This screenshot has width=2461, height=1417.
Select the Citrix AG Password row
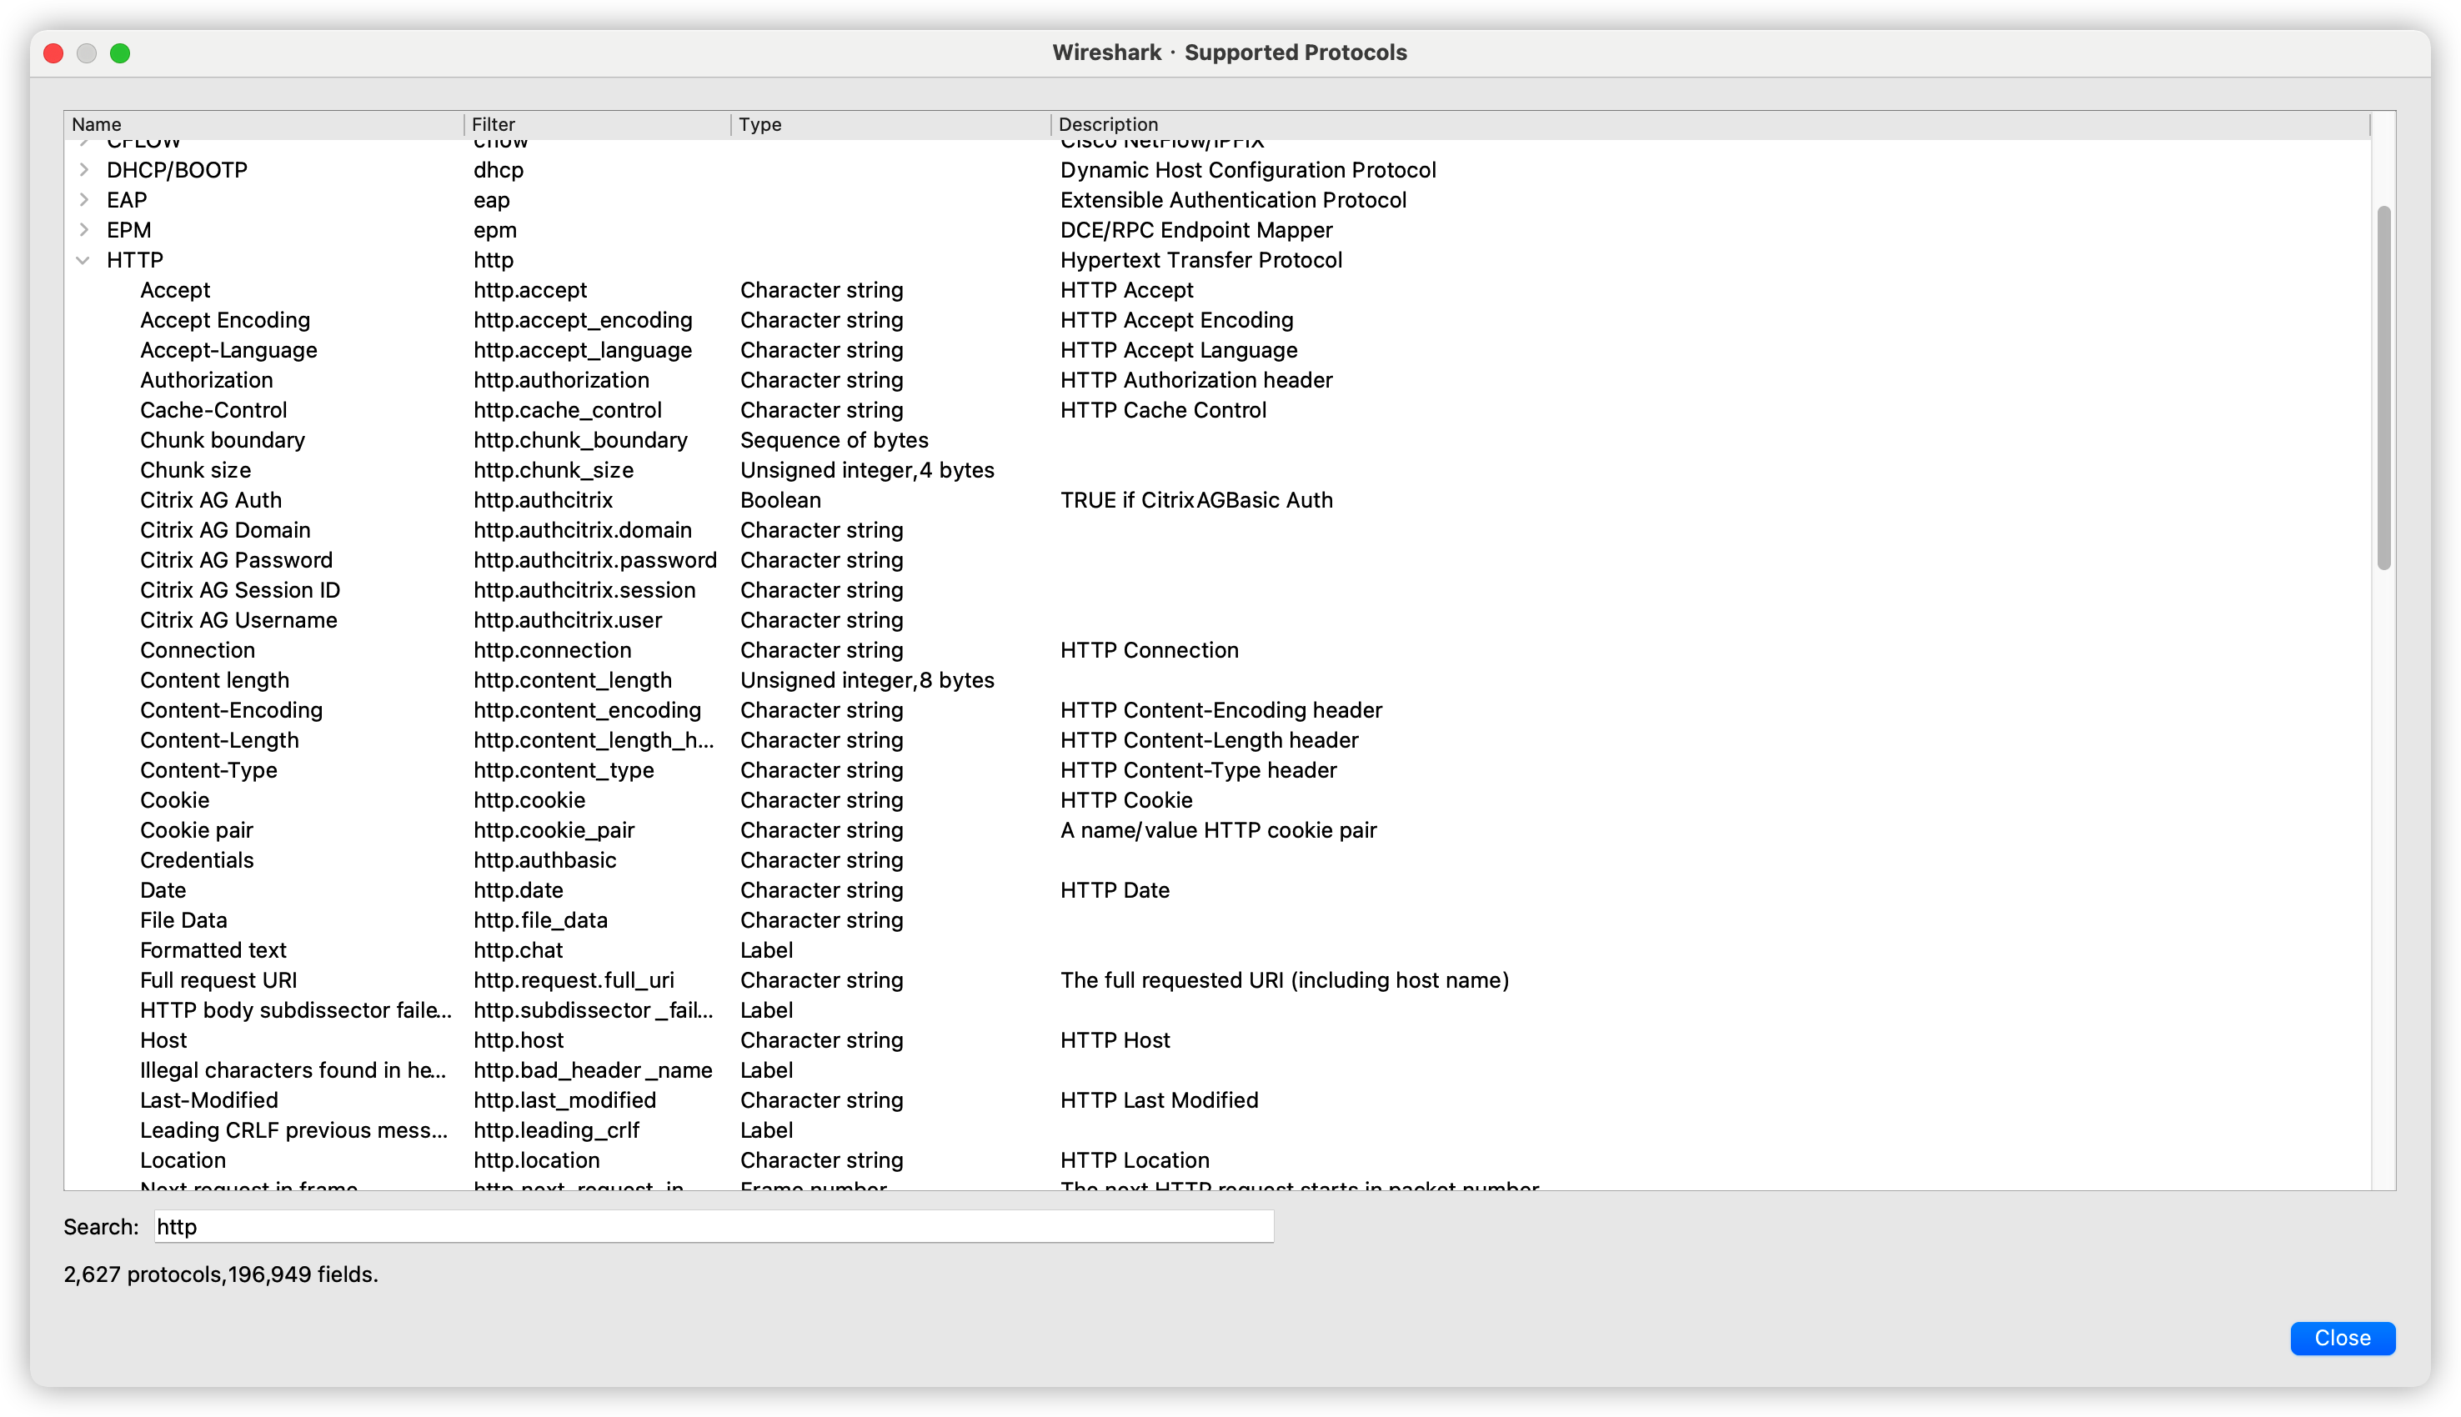[x=1216, y=561]
